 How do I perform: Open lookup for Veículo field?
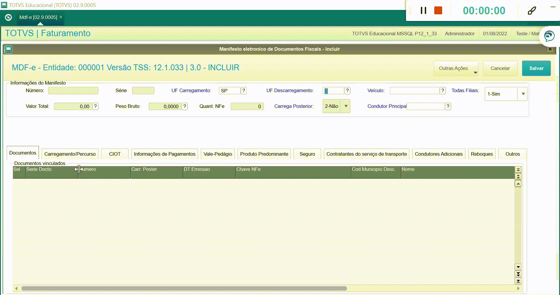pos(443,91)
